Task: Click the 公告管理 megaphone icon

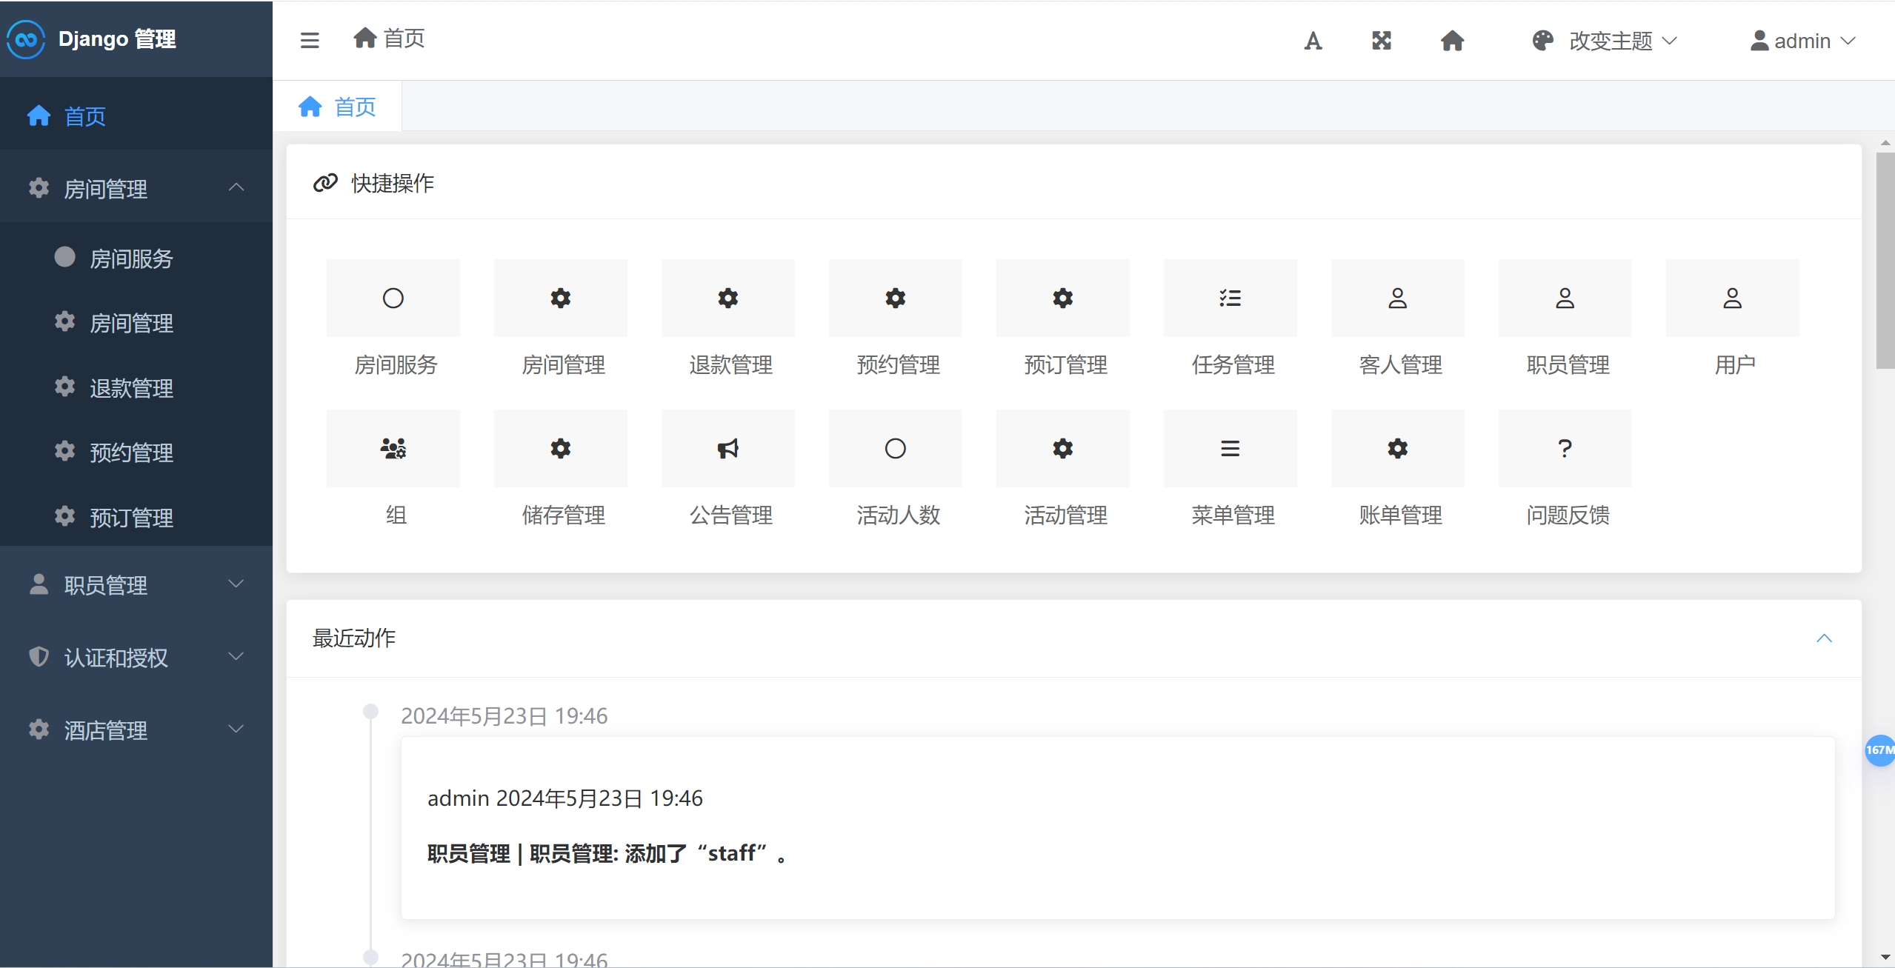Action: tap(728, 449)
